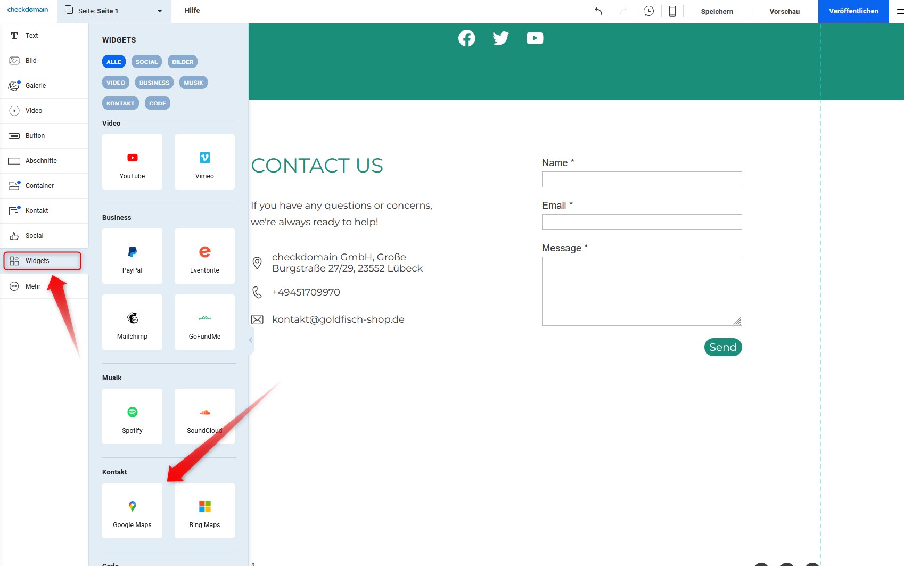Switch to mobile device preview icon

[672, 11]
